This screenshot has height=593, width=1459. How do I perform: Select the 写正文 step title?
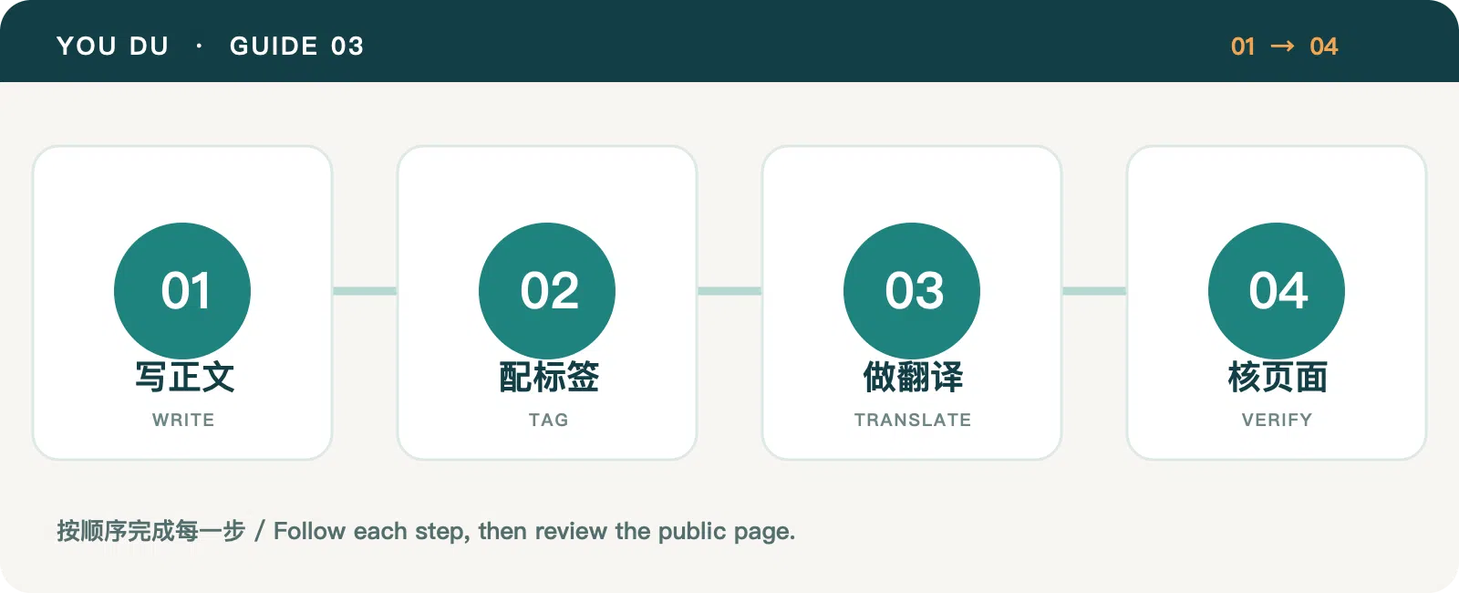(184, 377)
